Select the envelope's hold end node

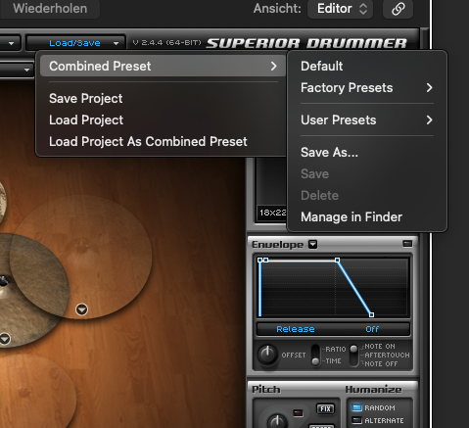pos(337,261)
